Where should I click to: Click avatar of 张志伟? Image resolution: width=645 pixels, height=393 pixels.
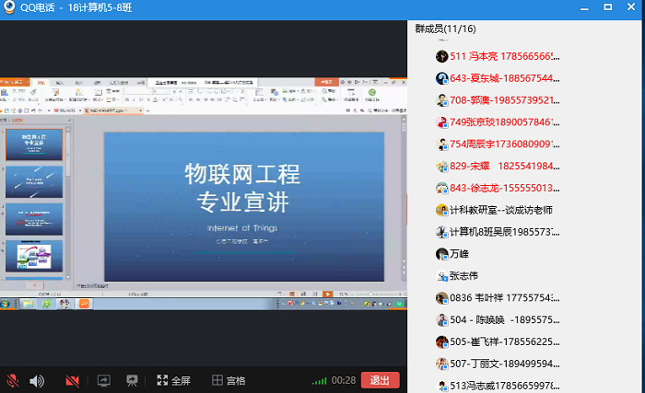[442, 276]
